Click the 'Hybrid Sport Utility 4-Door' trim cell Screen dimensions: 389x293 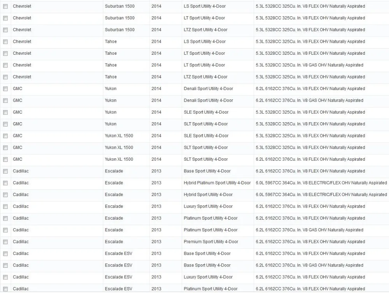[208, 195]
